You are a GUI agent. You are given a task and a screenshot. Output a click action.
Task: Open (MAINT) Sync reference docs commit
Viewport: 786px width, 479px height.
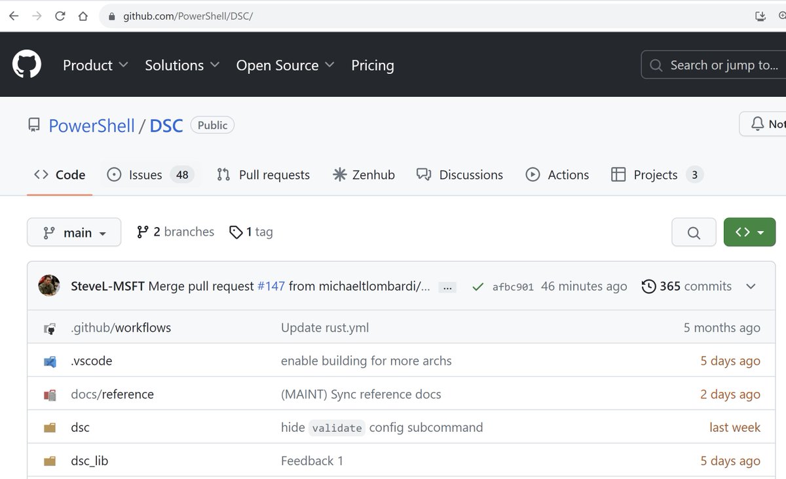tap(361, 395)
